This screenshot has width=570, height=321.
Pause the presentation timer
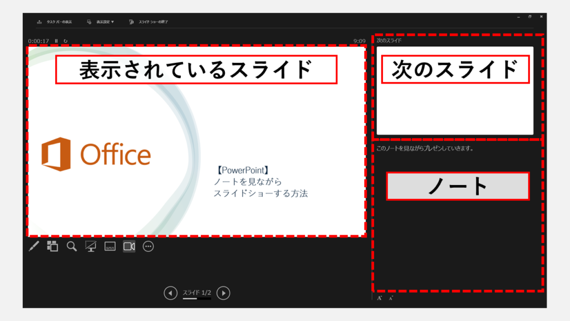(x=56, y=41)
